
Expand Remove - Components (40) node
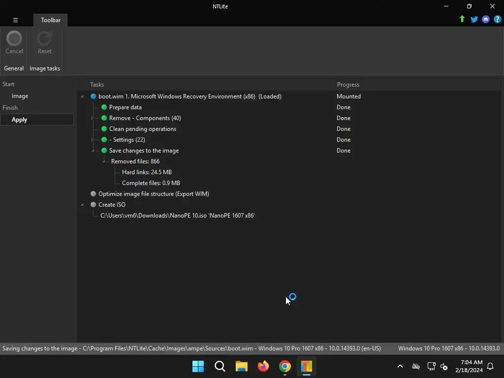(x=93, y=118)
